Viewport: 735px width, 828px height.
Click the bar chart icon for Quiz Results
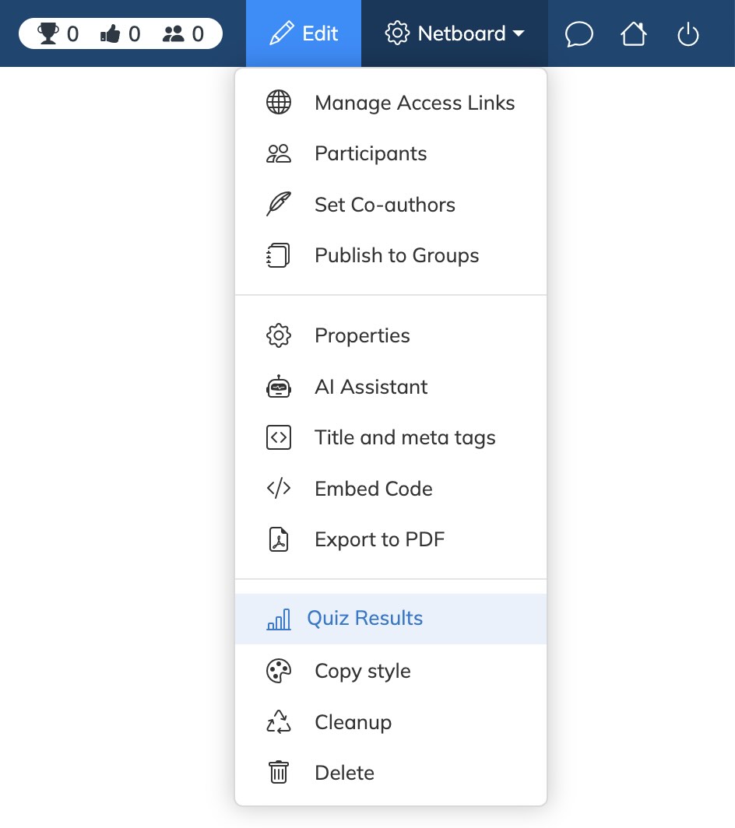(279, 619)
